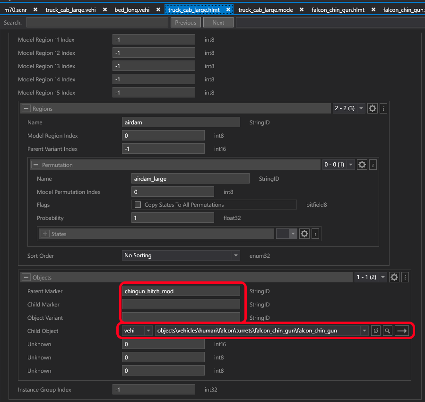Open the States block gear settings
The height and width of the screenshot is (402, 425).
(x=304, y=234)
